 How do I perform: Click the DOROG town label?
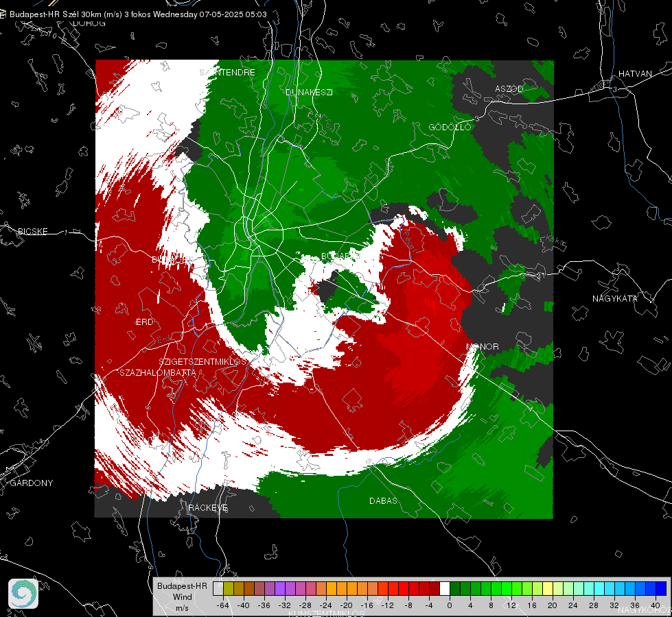click(89, 23)
